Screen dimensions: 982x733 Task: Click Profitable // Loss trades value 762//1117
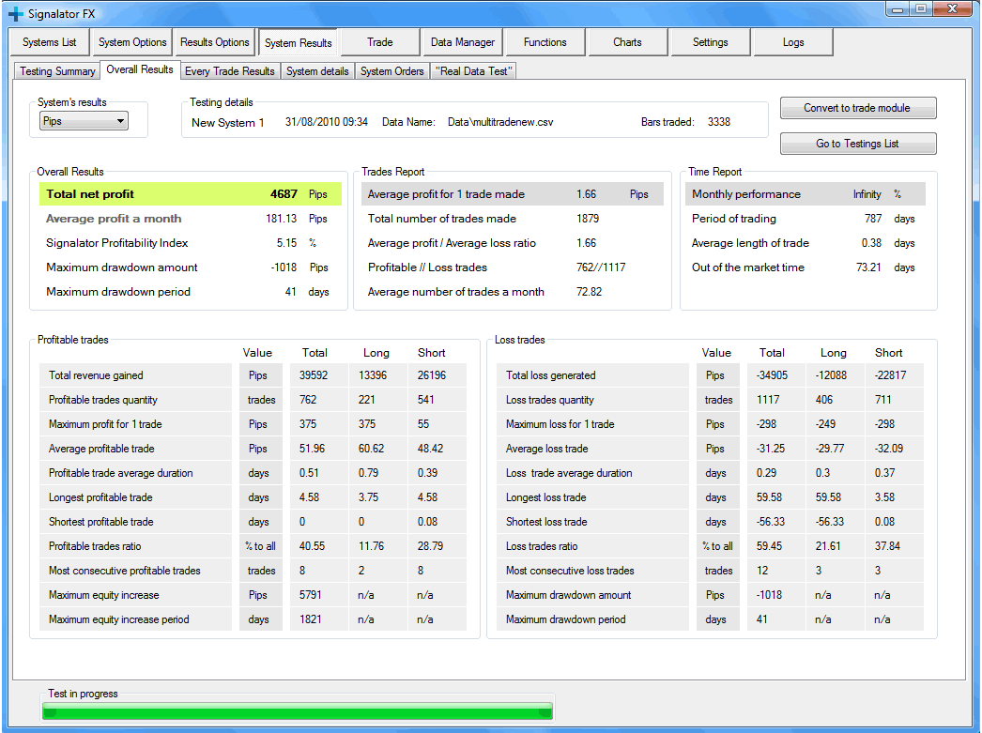point(601,267)
